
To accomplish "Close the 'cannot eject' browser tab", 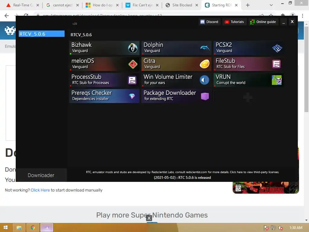I will 78,5.
